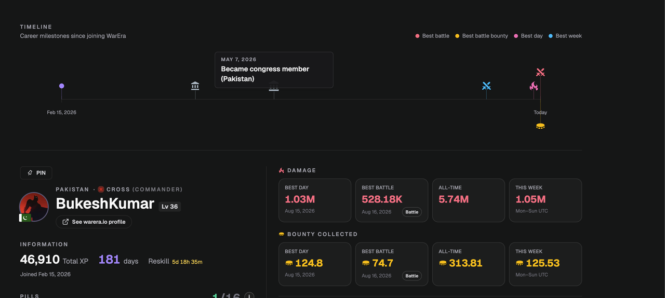This screenshot has width=665, height=298.
Task: Click the Pakistan flag badge on avatar
Action: click(25, 218)
